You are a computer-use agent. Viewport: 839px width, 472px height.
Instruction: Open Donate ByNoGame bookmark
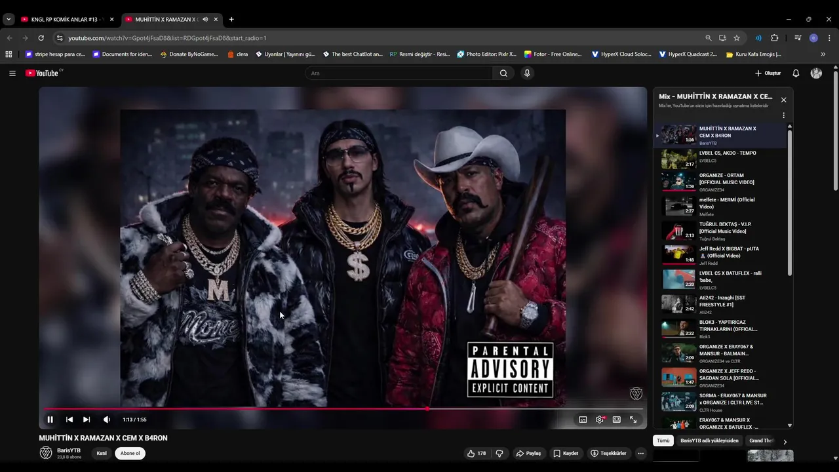[x=189, y=54]
